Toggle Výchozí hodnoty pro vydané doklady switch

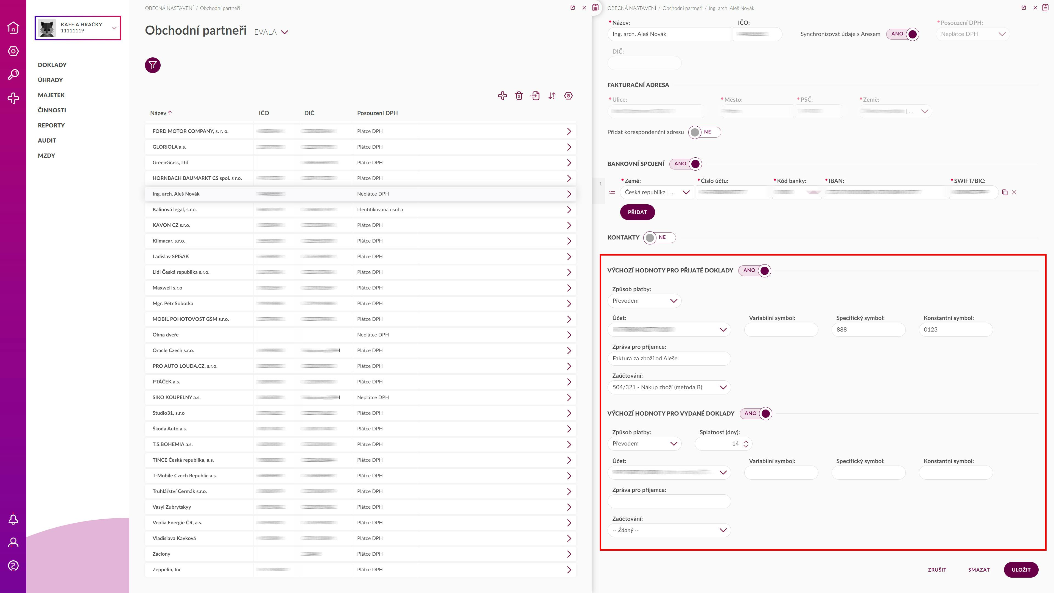tap(756, 413)
